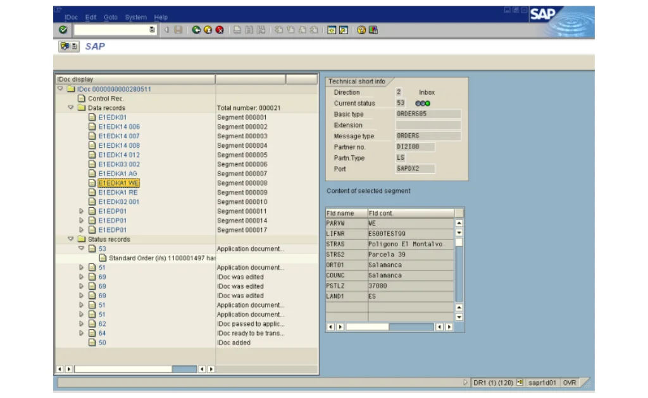Click the Data records folder icon

(82, 107)
